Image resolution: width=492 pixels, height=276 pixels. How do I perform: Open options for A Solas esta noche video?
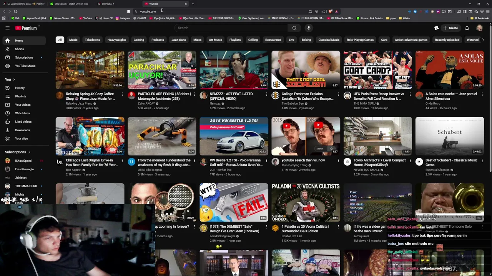click(482, 94)
